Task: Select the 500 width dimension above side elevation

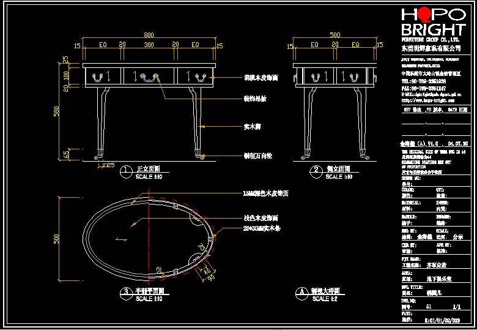Action: coord(335,35)
